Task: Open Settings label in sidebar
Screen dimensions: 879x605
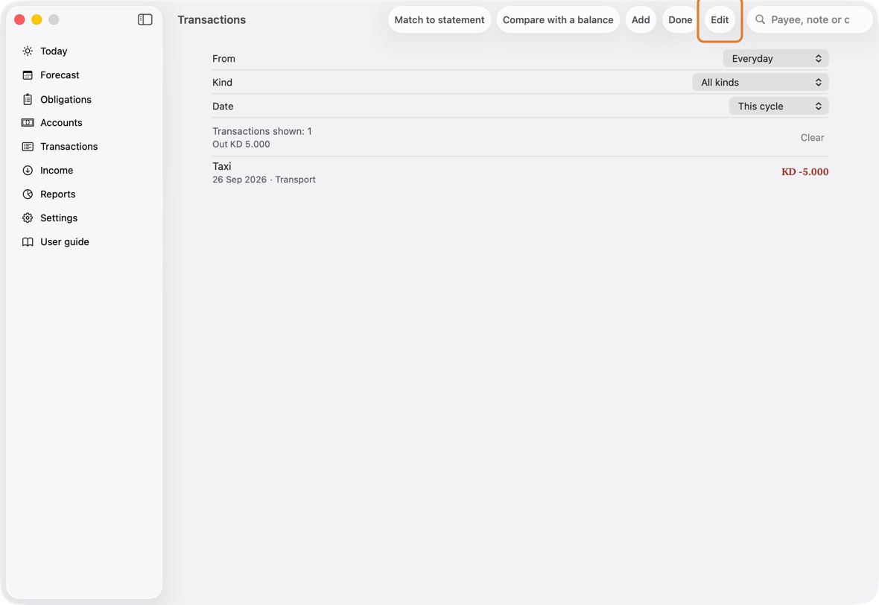Action: [59, 218]
